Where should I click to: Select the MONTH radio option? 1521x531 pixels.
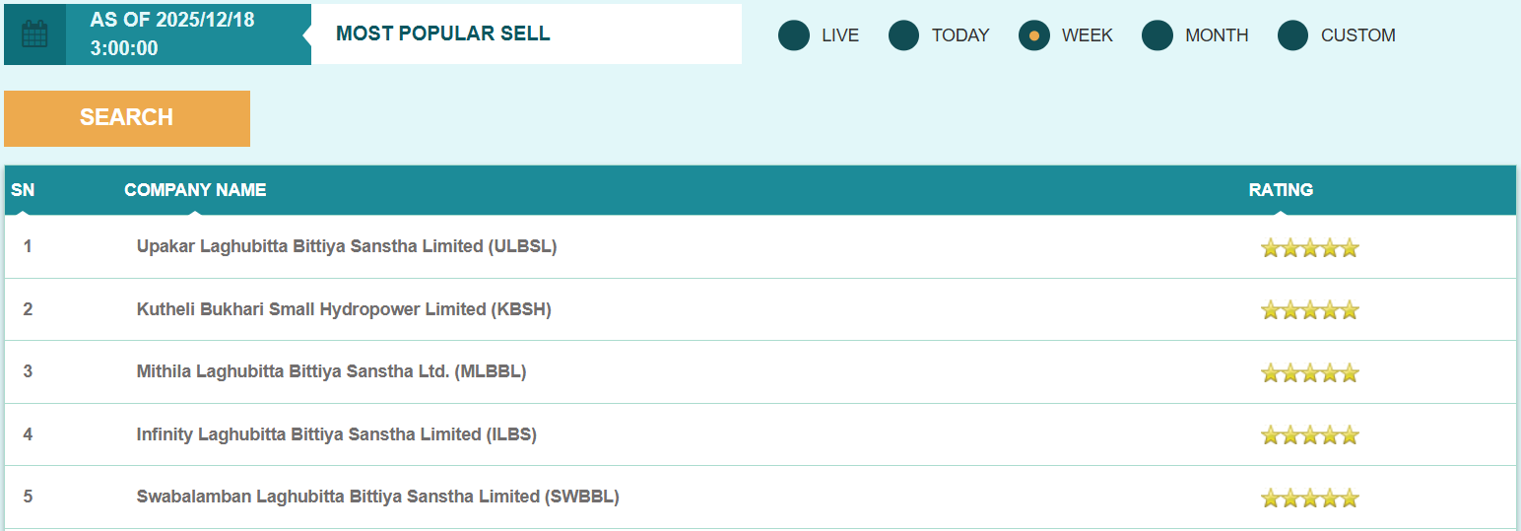(x=1157, y=35)
